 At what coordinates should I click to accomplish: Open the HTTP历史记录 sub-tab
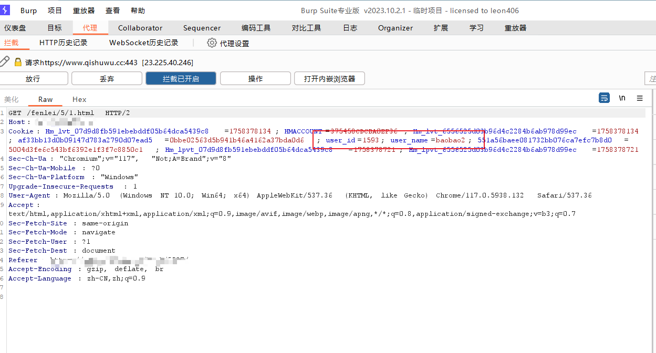click(x=63, y=43)
